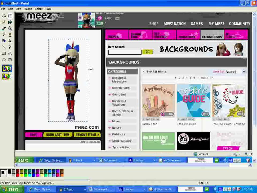Select the Pick Color eyedropper tool

4,28
